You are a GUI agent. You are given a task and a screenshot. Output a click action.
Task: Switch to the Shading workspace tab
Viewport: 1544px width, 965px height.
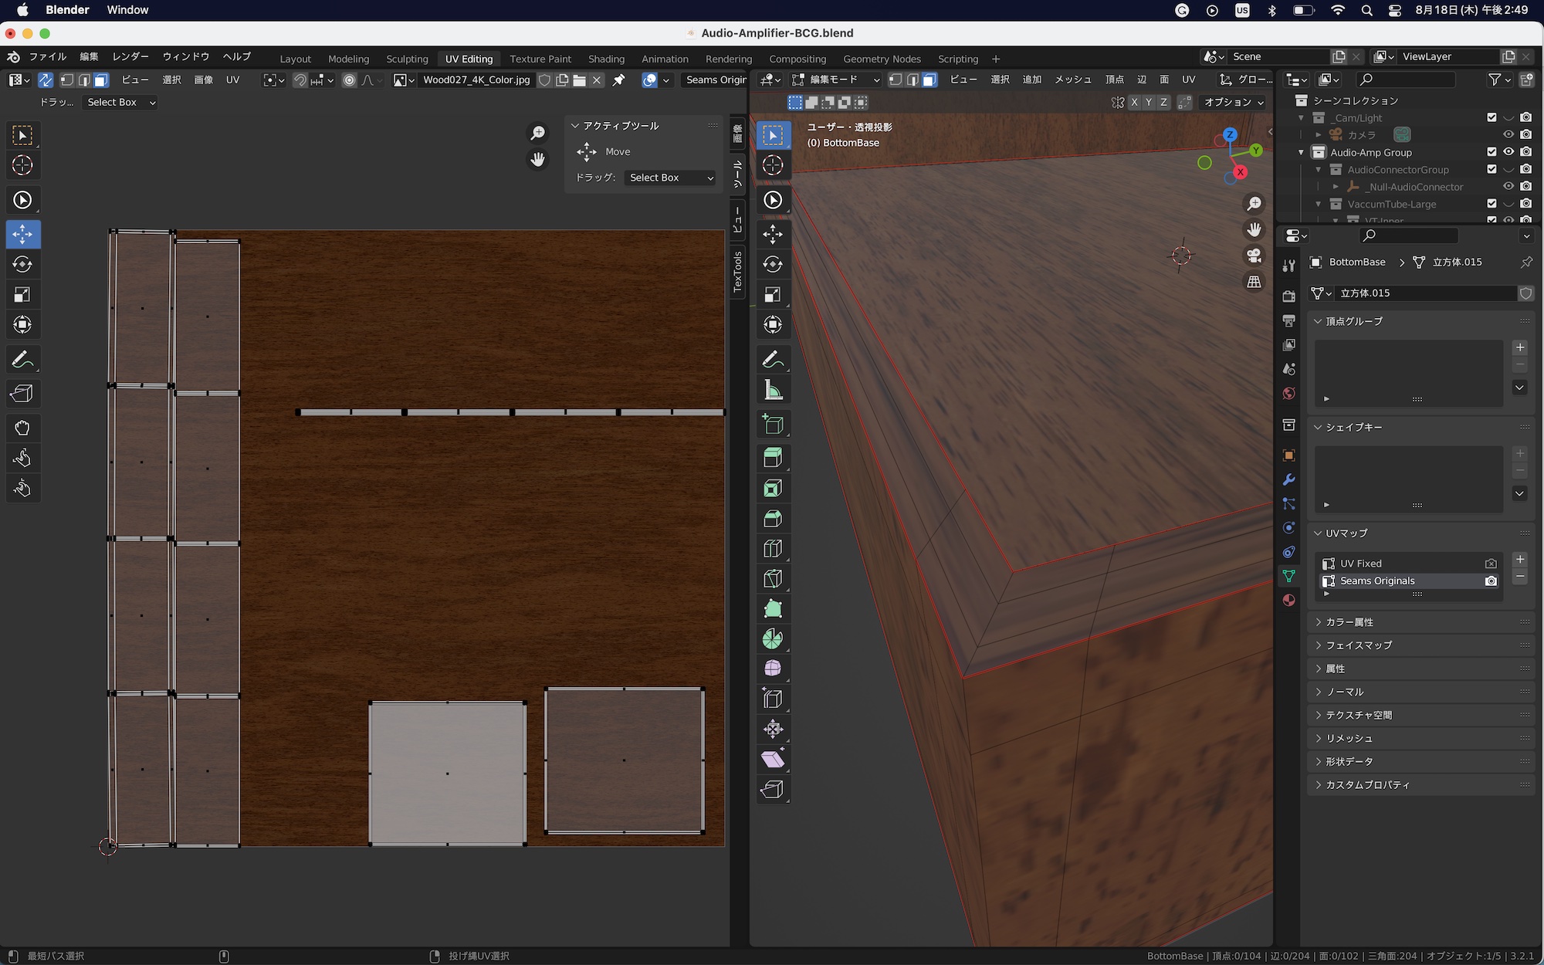[x=606, y=59]
